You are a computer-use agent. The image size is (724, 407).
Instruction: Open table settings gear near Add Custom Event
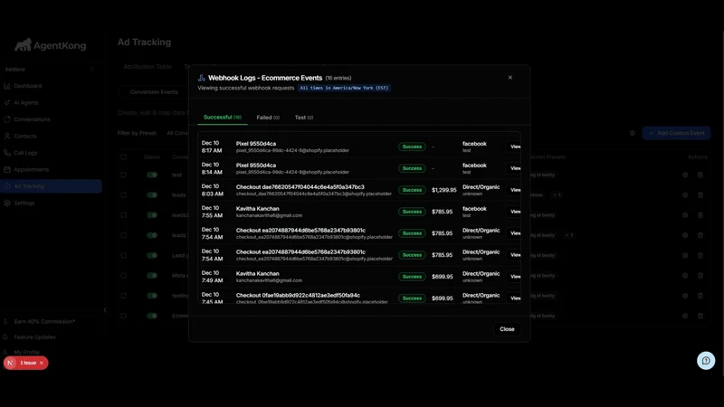pyautogui.click(x=632, y=133)
